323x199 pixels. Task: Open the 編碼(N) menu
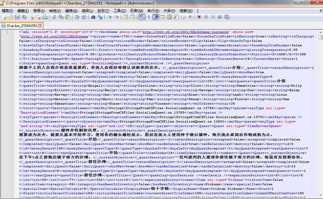point(71,11)
